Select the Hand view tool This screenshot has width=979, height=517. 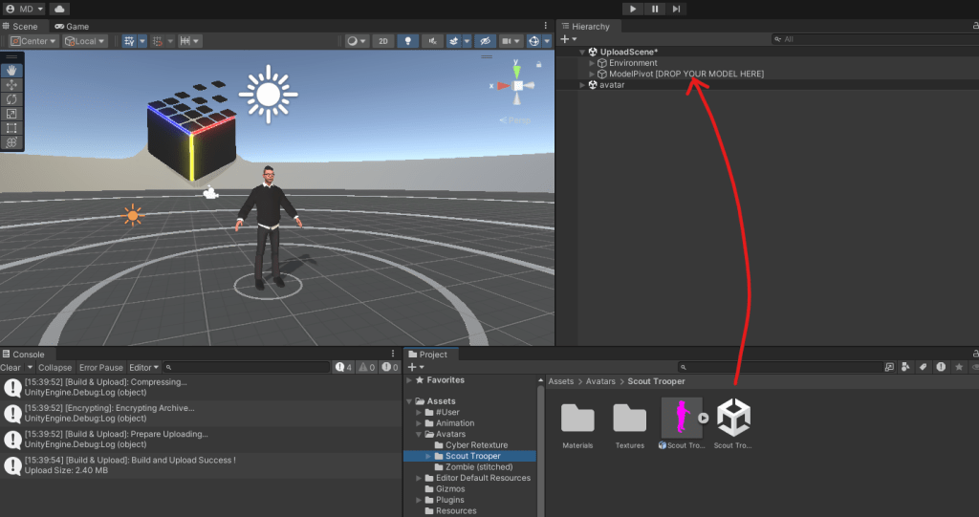pos(11,70)
